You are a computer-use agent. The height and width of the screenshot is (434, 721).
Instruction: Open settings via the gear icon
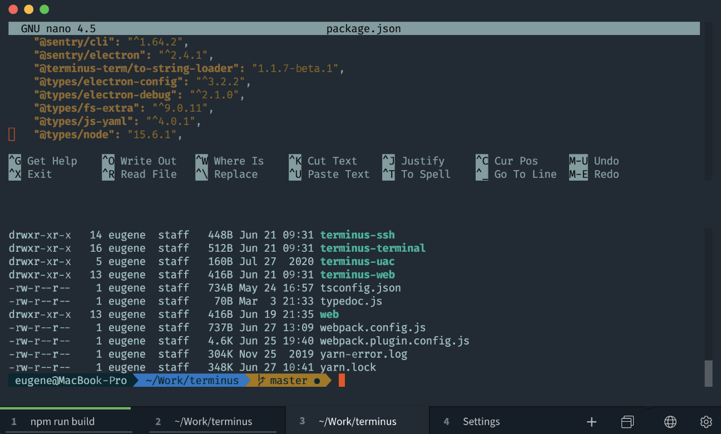click(706, 422)
